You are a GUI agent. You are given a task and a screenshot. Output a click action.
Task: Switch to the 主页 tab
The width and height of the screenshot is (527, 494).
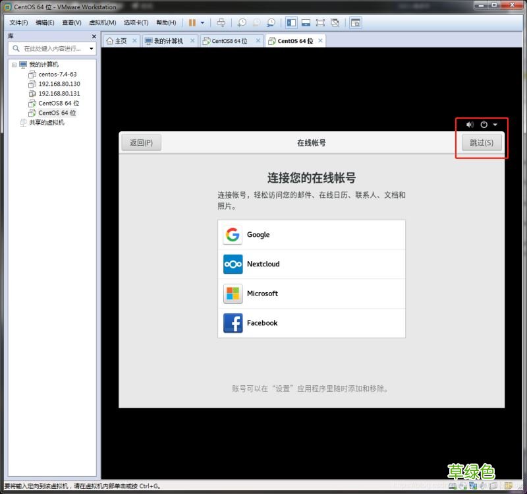pos(120,40)
